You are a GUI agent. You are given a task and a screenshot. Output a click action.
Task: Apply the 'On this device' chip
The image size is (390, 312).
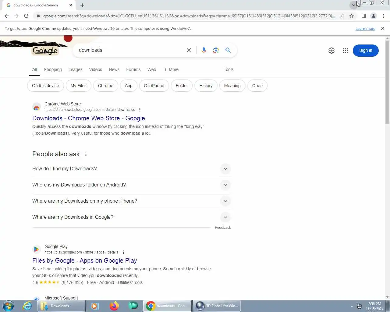click(x=45, y=86)
